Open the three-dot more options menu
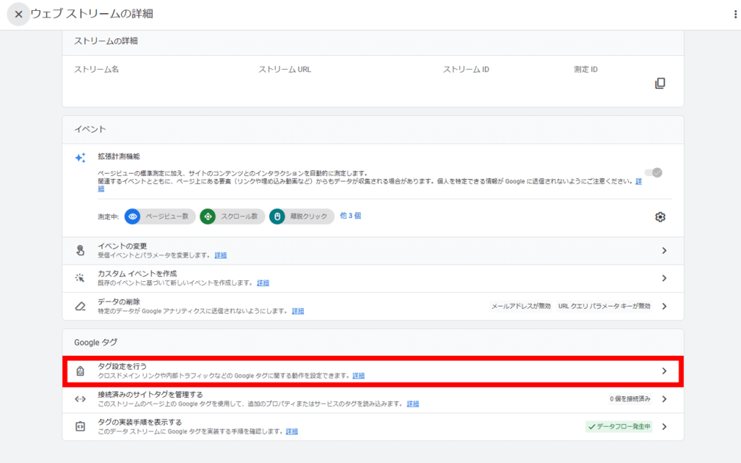Screen dimensions: 741x463 [x=735, y=14]
